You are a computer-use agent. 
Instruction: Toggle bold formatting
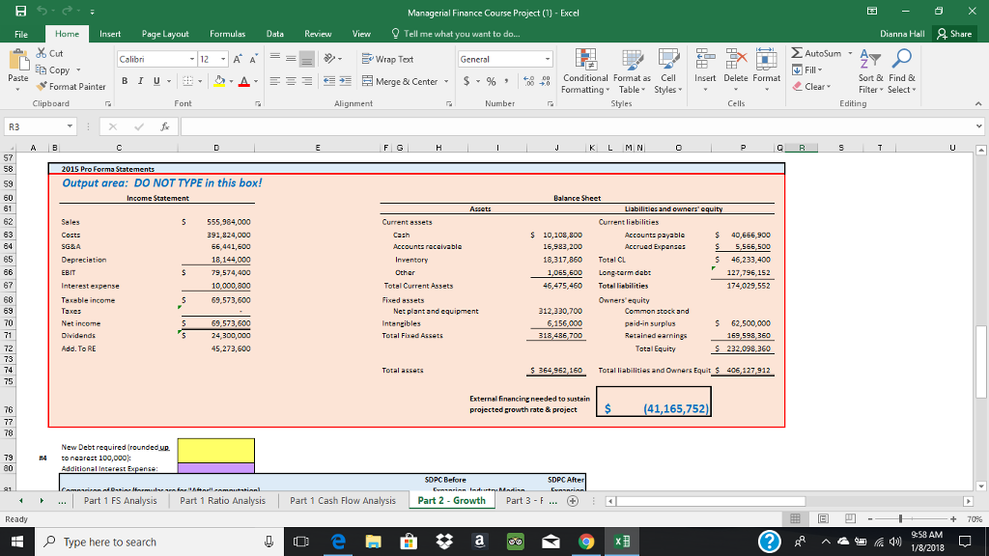(x=125, y=81)
